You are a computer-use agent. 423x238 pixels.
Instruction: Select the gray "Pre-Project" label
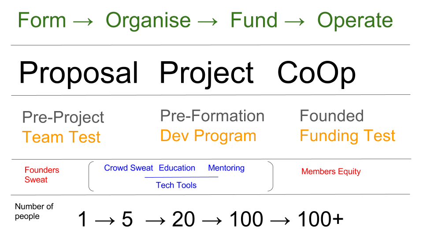(63, 118)
